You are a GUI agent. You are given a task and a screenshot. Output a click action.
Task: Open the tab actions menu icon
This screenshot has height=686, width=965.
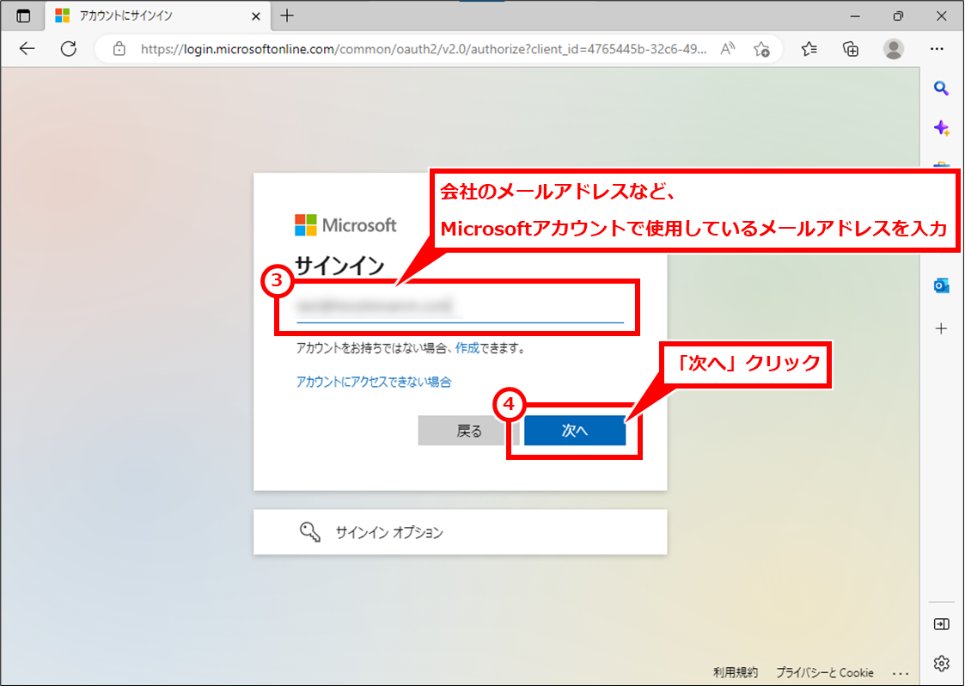click(23, 16)
